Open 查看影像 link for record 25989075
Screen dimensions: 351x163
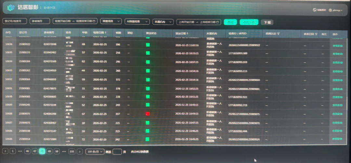(337, 114)
